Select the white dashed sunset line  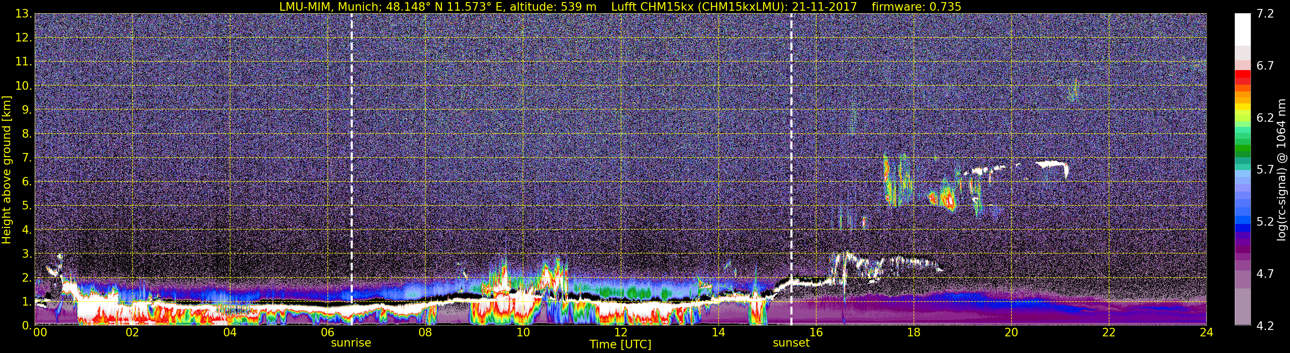tap(791, 169)
